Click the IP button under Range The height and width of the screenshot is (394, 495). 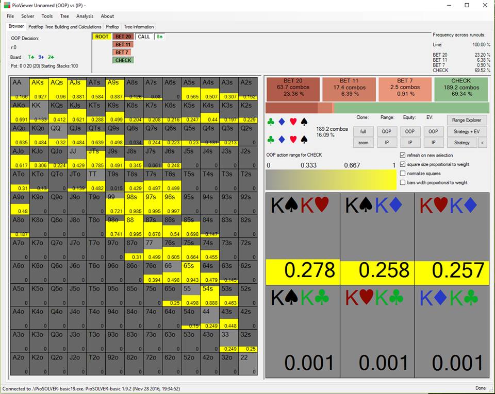click(x=387, y=143)
